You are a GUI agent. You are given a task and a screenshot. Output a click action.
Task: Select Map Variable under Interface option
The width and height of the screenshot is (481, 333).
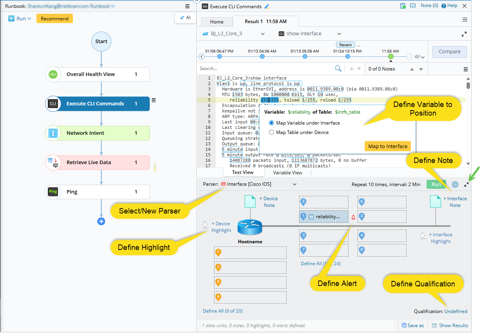click(272, 123)
